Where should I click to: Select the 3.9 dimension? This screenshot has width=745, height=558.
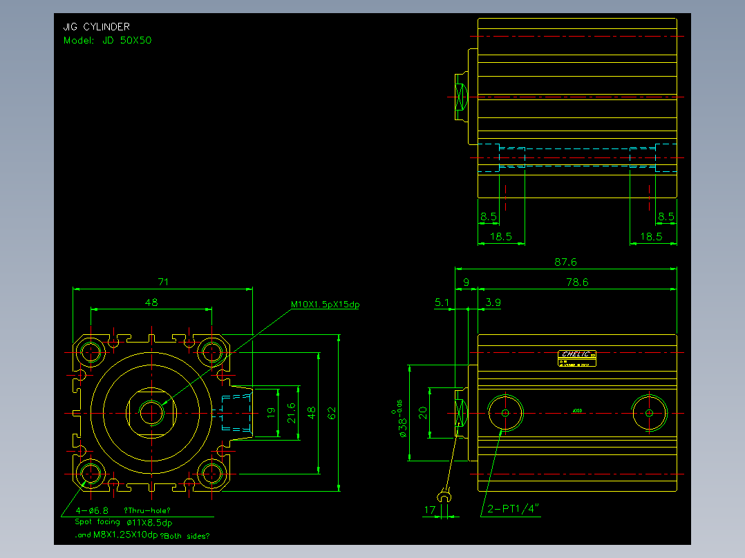click(x=493, y=302)
